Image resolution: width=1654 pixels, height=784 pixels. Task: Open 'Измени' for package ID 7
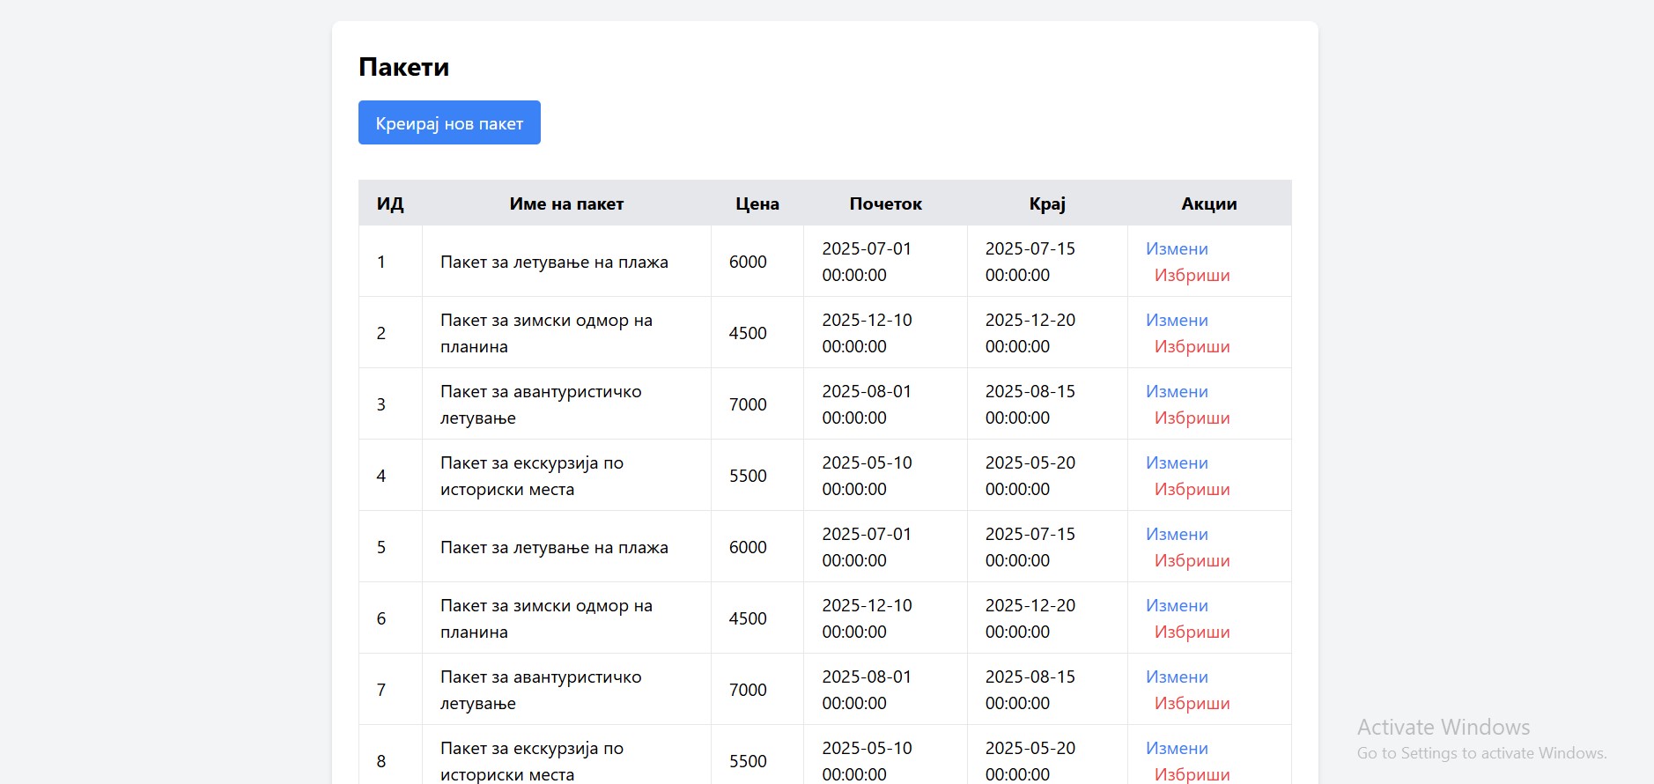1177,677
